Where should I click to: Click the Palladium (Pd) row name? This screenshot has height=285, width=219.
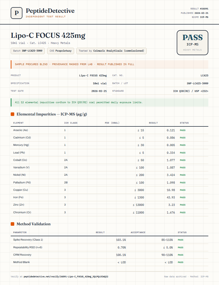tap(22, 183)
